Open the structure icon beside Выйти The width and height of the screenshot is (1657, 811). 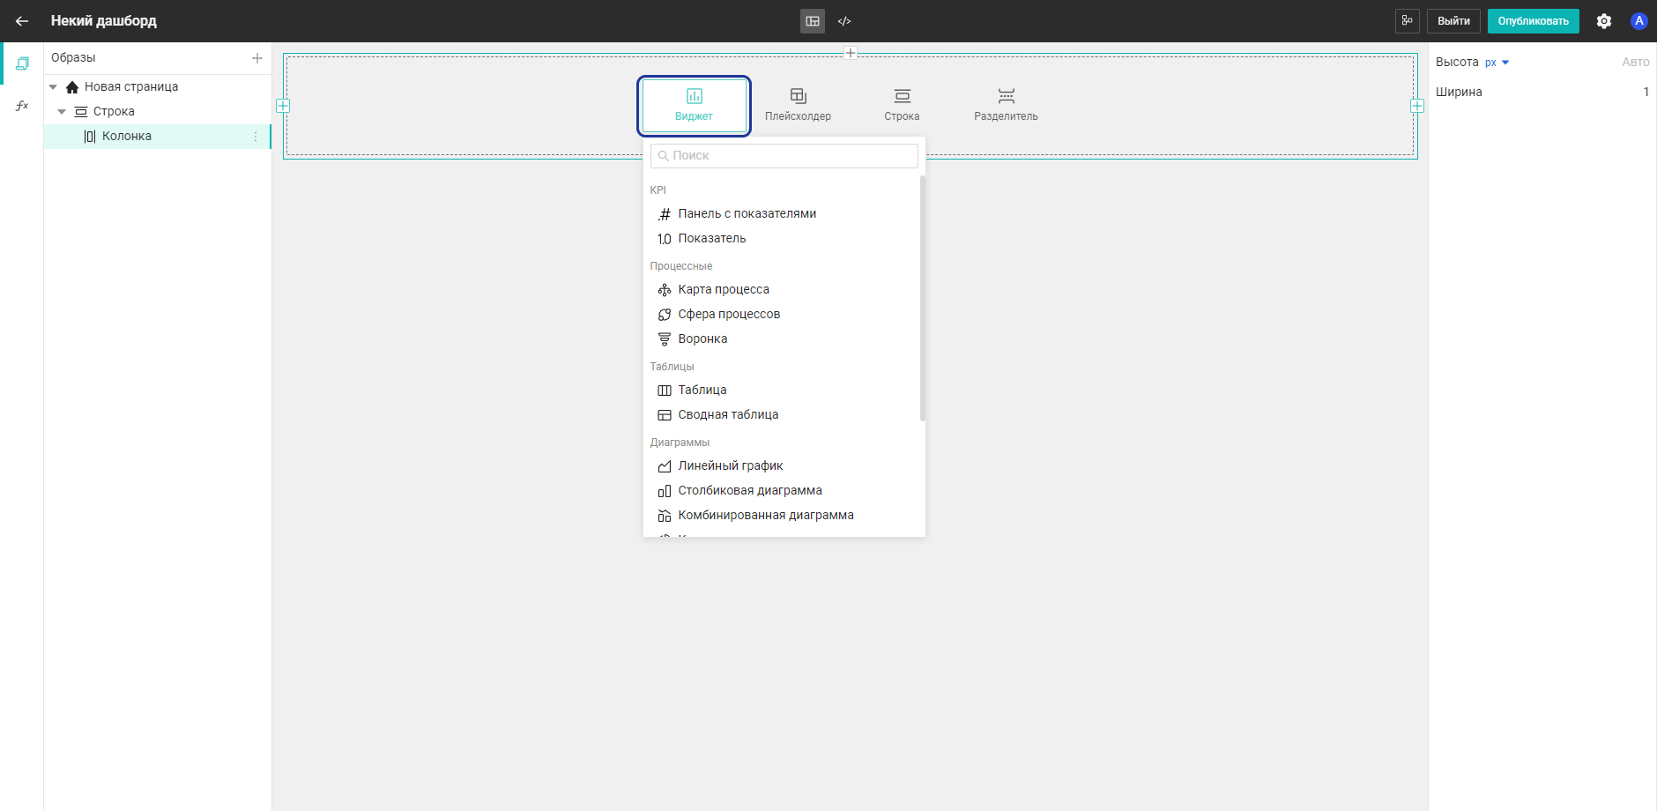pos(1407,21)
